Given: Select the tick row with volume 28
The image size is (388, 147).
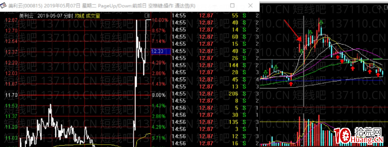Looking at the screenshot, I should pos(215,72).
